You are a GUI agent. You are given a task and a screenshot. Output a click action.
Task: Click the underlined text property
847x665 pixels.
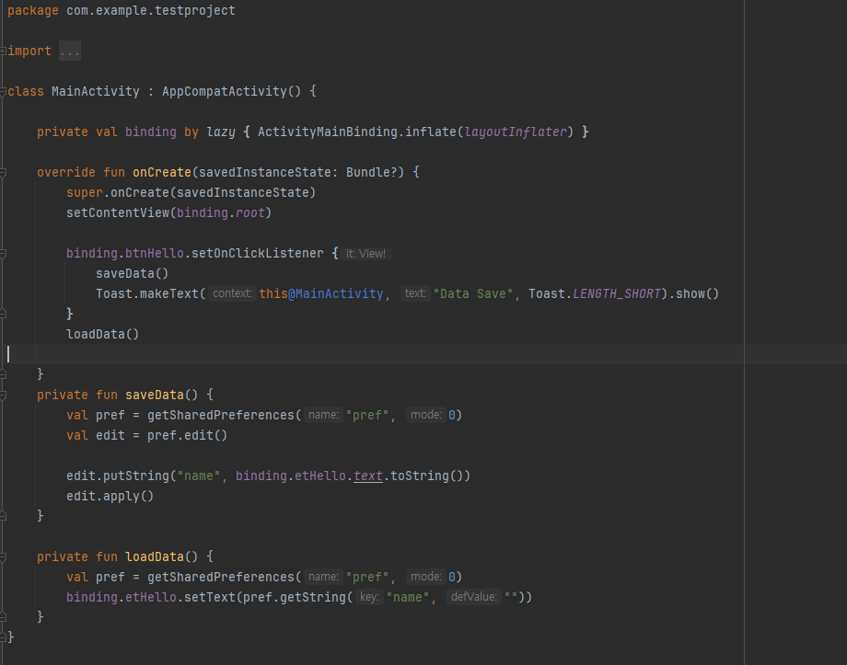click(x=368, y=476)
